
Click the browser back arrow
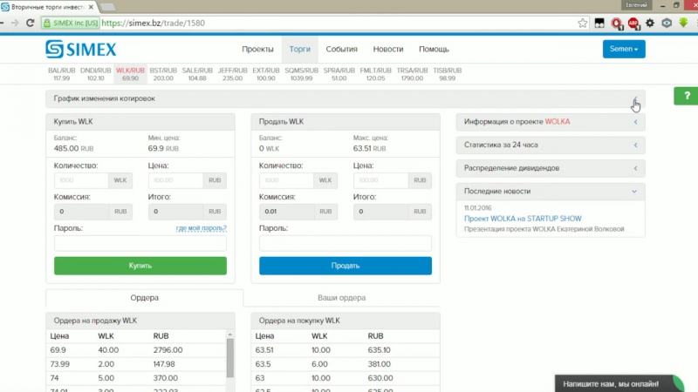coord(12,24)
